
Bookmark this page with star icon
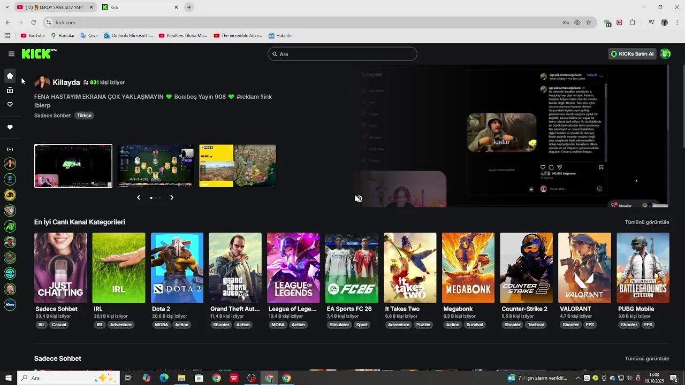589,22
